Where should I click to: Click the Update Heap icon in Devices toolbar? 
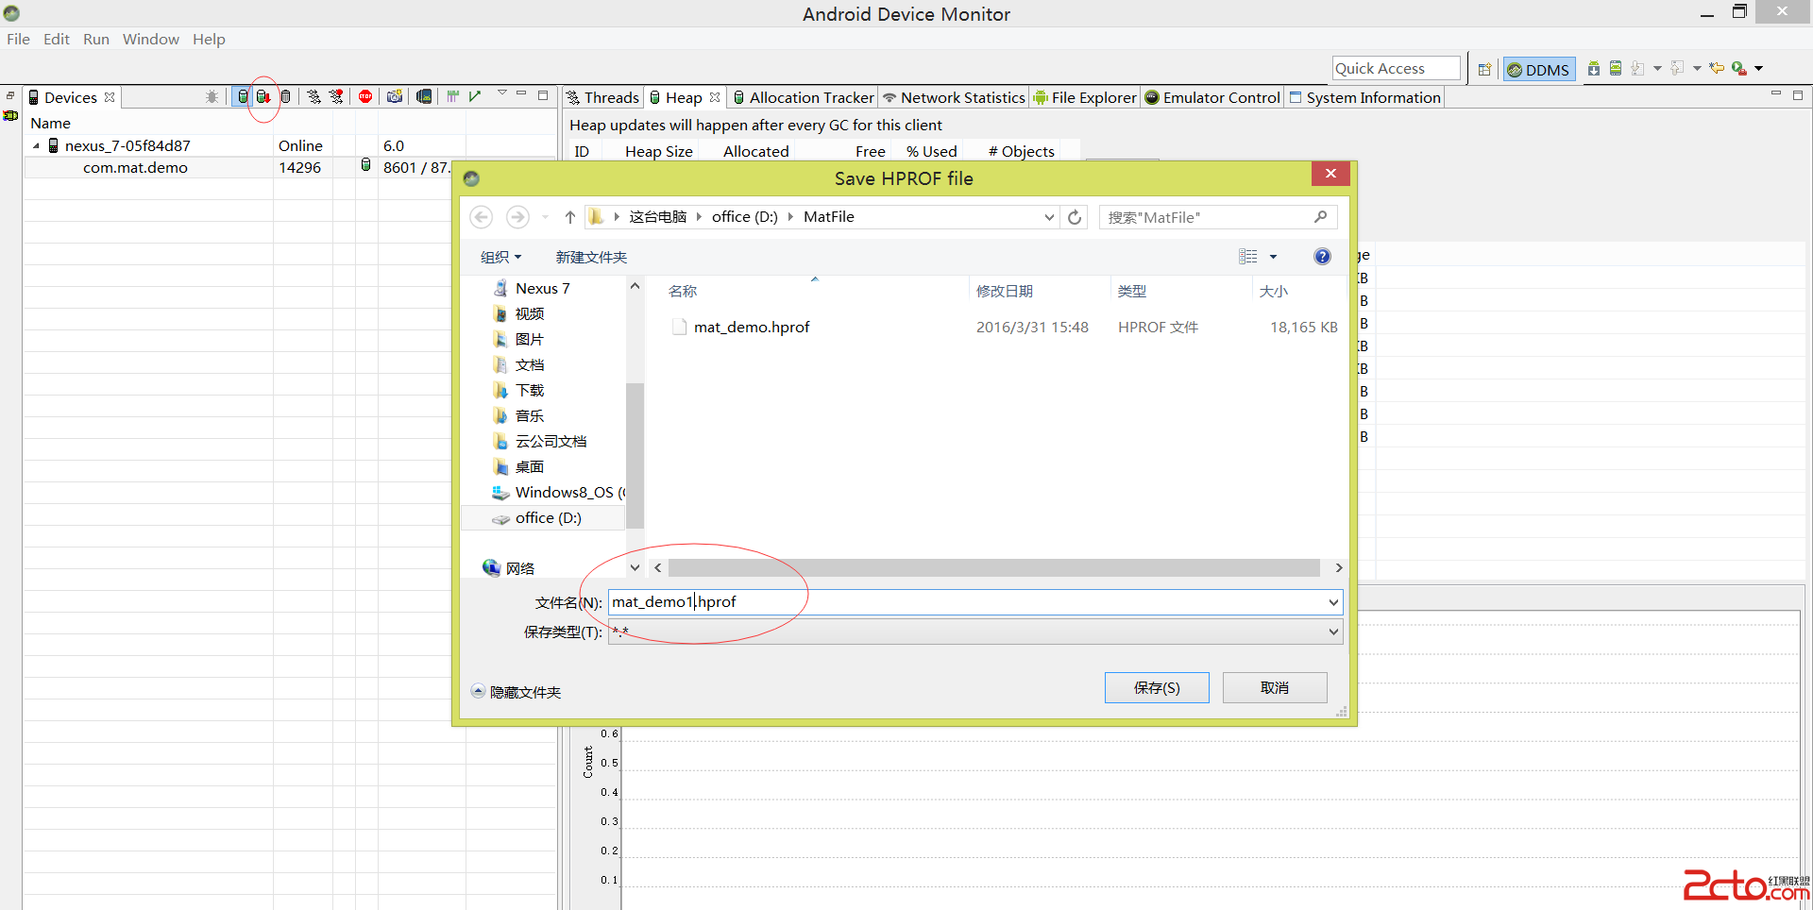tap(243, 96)
